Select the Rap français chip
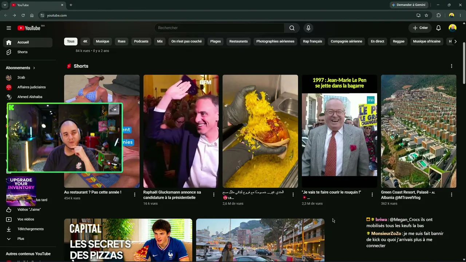 [313, 41]
